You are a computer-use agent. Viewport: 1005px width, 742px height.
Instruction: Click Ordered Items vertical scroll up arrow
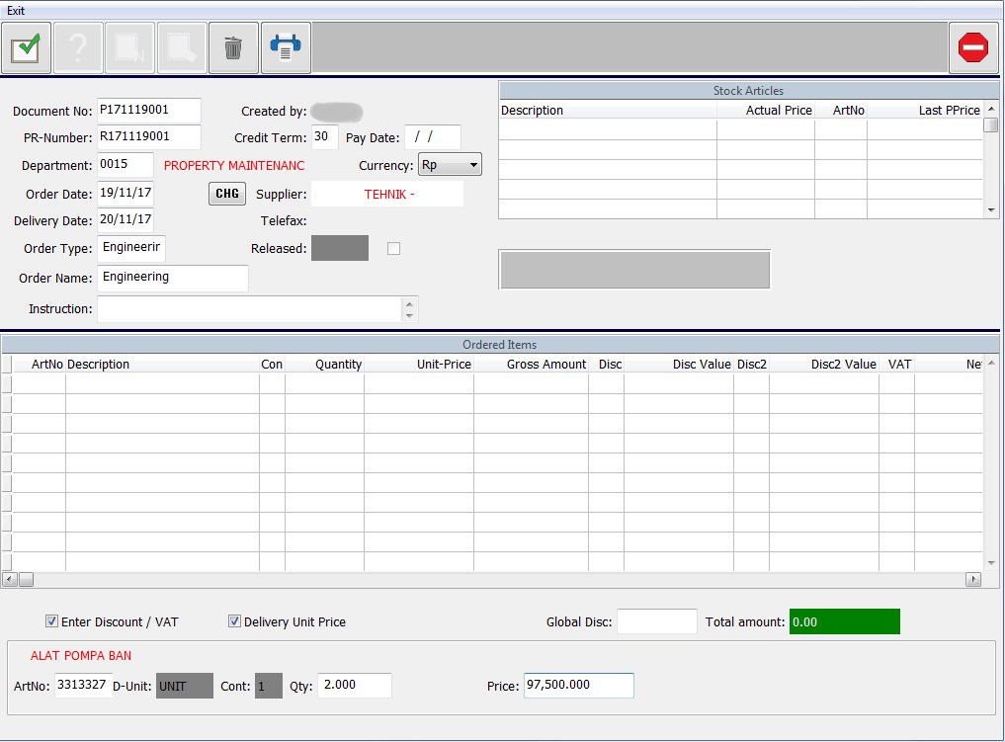click(991, 364)
